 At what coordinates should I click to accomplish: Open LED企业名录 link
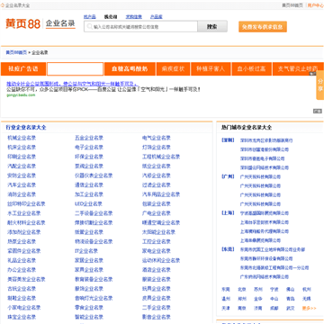[x=88, y=203]
